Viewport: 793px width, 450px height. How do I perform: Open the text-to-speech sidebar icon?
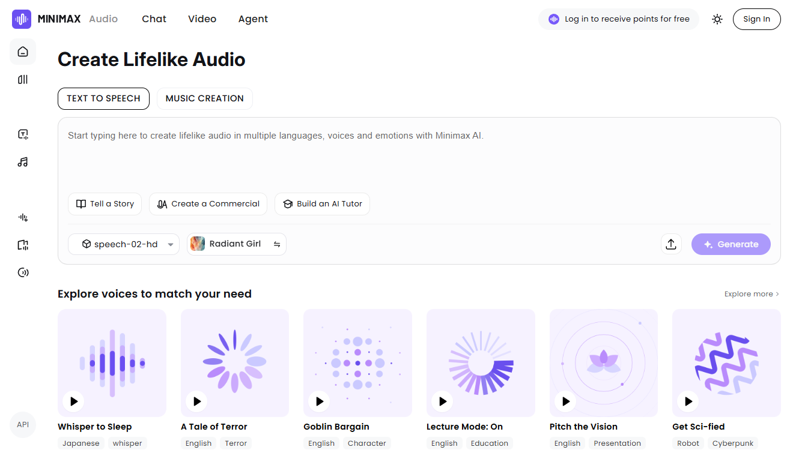click(23, 134)
